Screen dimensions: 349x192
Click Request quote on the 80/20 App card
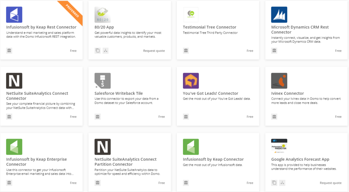[x=154, y=51]
